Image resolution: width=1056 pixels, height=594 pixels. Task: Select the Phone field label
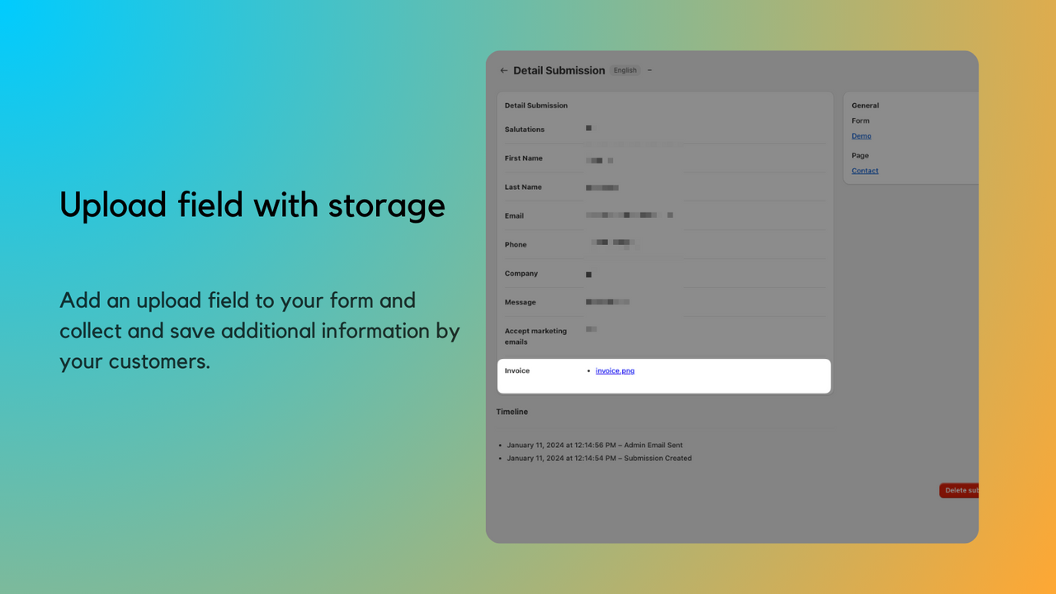coord(516,245)
